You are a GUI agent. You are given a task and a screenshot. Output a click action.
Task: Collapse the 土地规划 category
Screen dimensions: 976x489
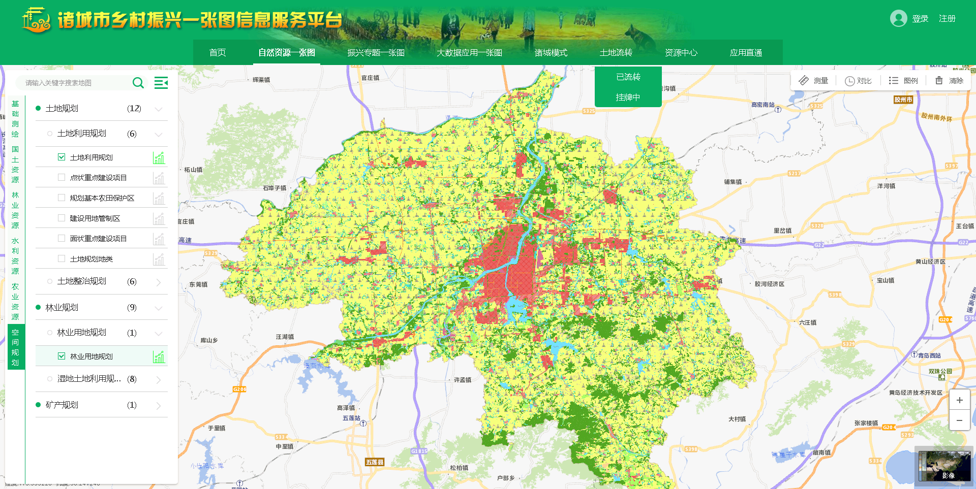[159, 109]
